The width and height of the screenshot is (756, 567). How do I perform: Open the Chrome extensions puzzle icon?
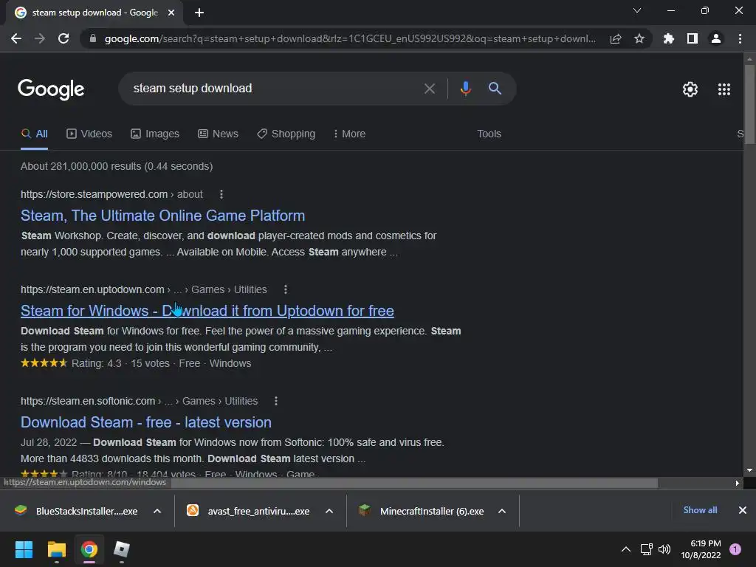point(669,38)
